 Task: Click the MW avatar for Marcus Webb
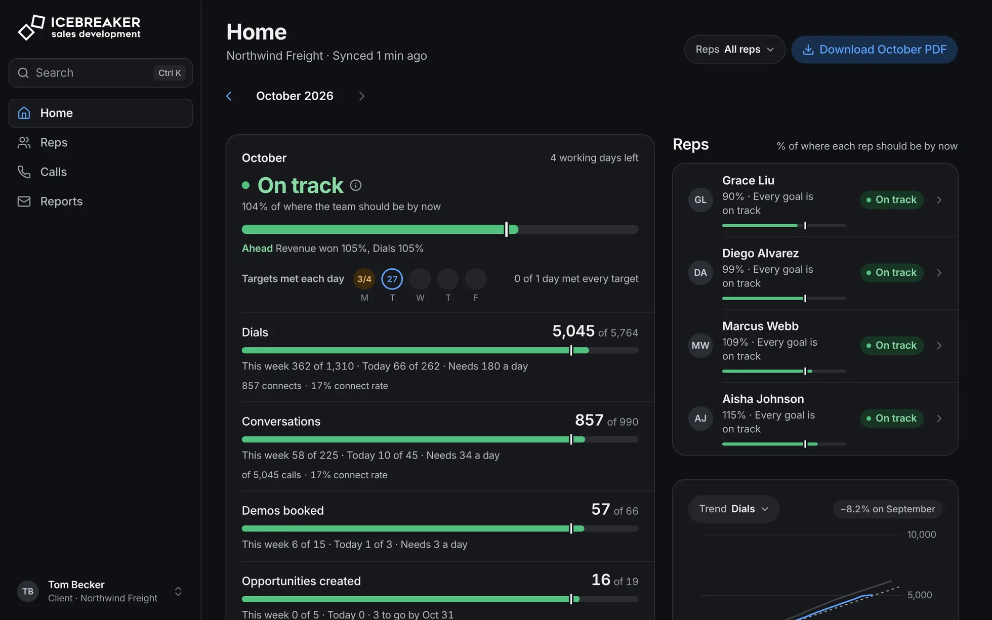[x=700, y=346]
